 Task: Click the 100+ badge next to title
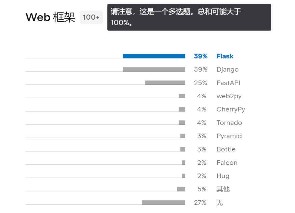[91, 17]
